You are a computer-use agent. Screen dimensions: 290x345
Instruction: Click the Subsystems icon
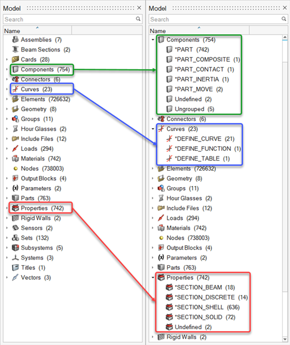[15, 248]
